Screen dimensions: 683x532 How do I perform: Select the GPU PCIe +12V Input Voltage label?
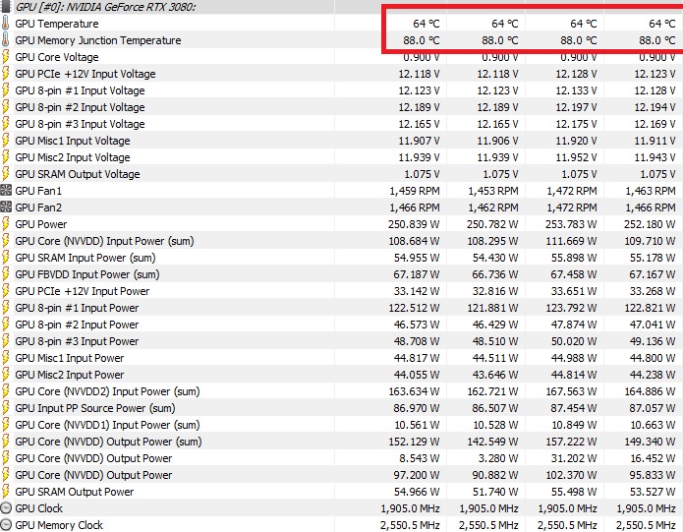(x=85, y=74)
